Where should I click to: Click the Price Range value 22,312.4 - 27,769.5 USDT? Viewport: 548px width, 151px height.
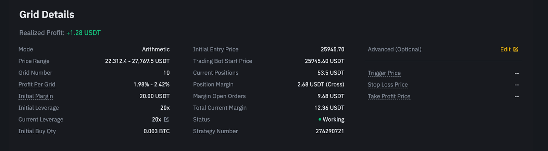point(137,61)
